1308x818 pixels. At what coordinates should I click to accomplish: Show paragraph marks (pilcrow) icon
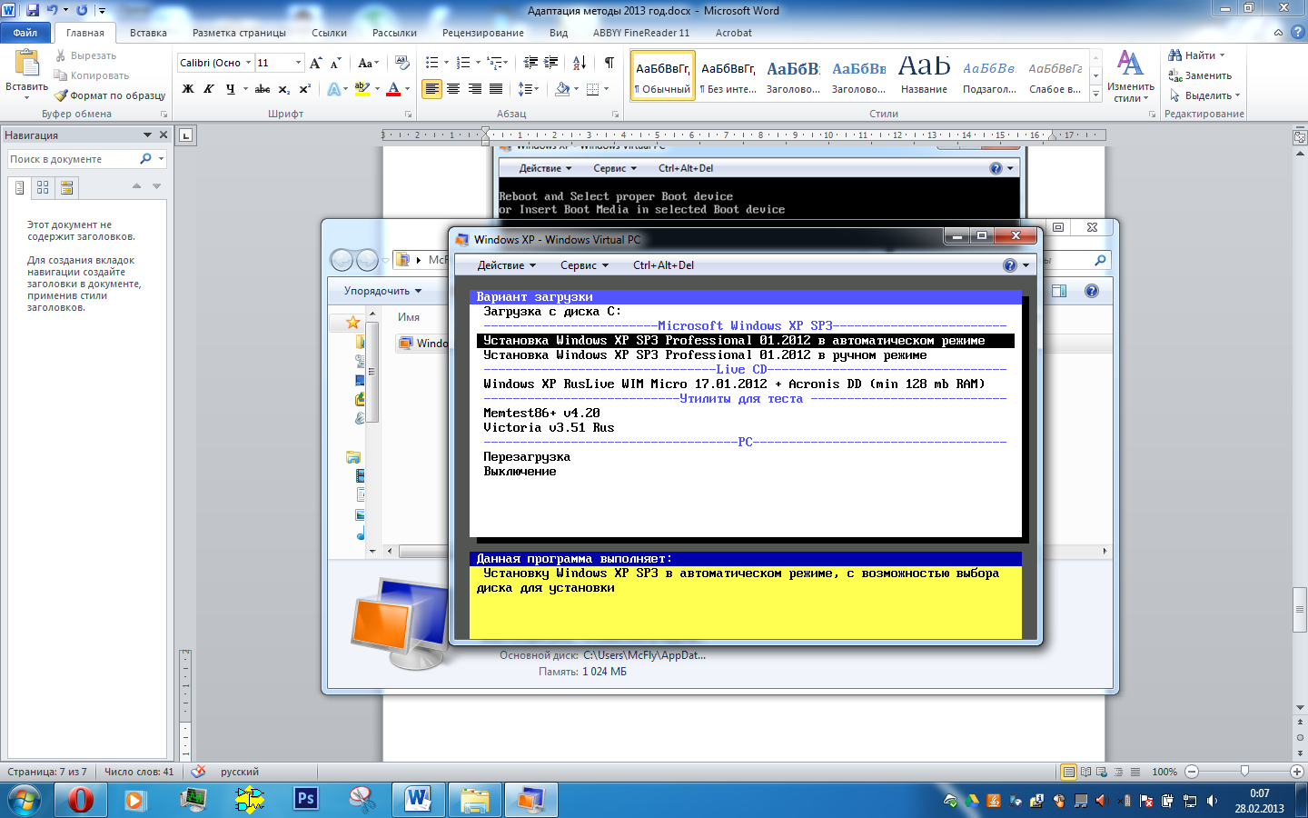coord(609,63)
